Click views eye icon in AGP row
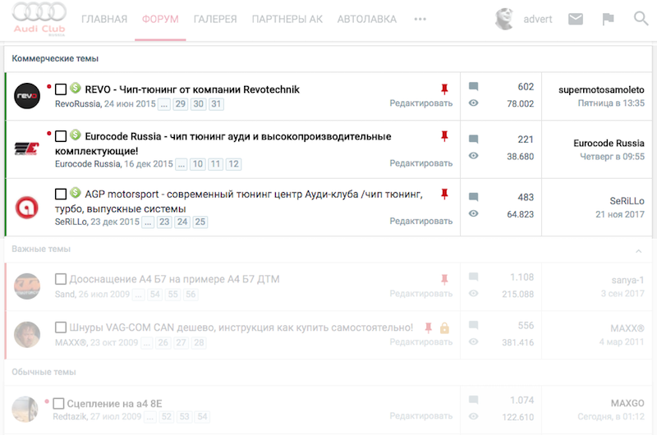 point(474,213)
